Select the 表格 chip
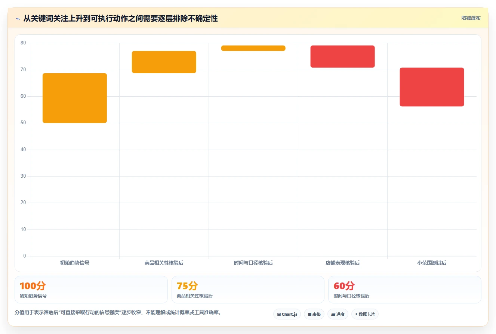The width and height of the screenshot is (496, 334). pos(314,314)
